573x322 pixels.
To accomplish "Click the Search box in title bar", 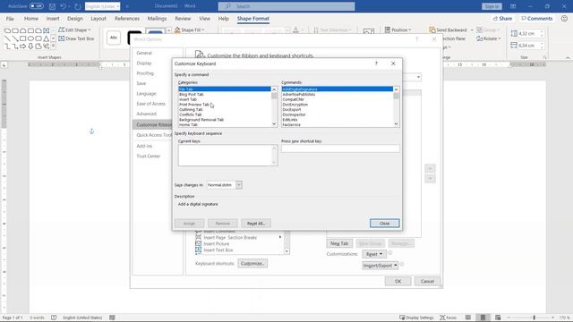I will tap(286, 6).
